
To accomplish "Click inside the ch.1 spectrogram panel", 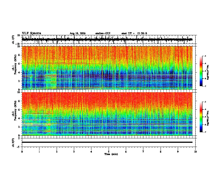I will pos(107,68).
